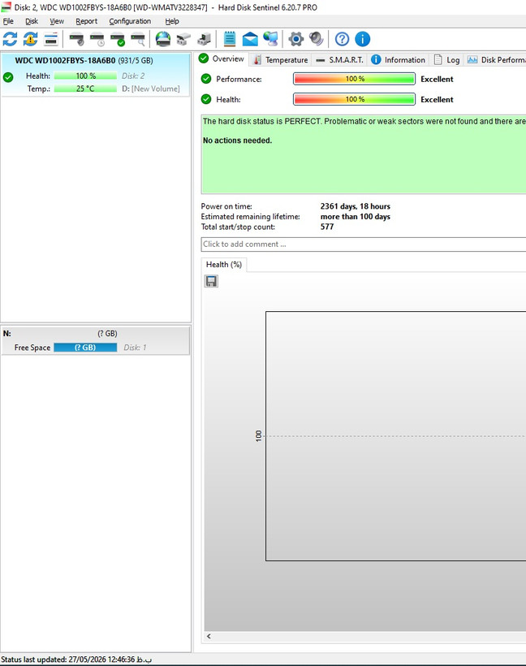Screen dimensions: 526x666
Task: Click the globe over disk toolbar icon
Action: (x=163, y=39)
